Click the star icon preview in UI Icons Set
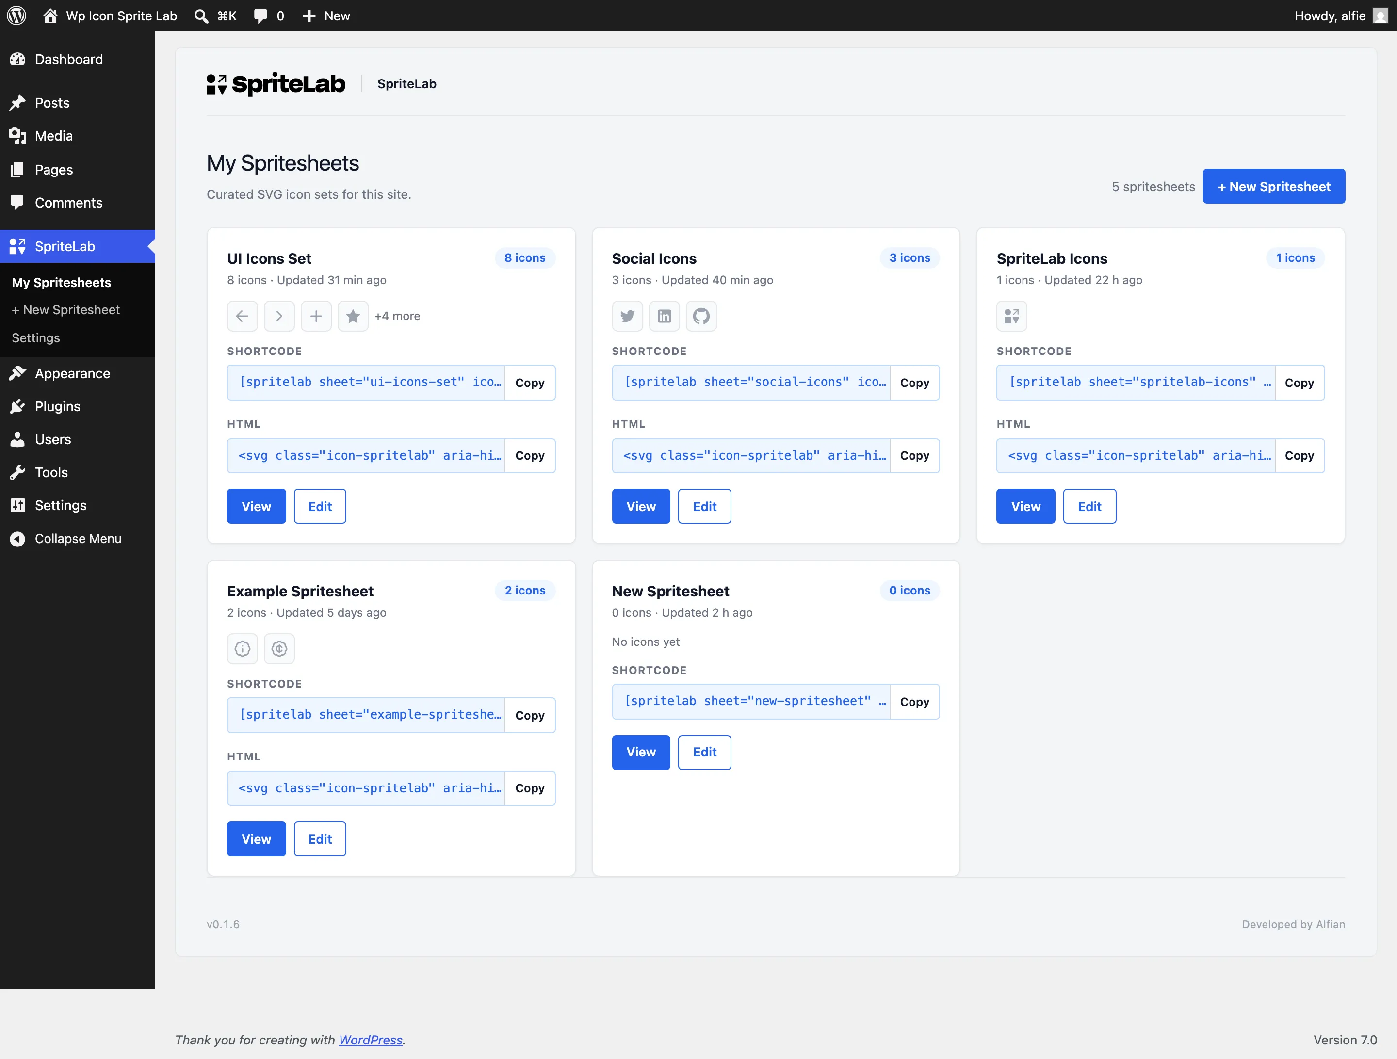This screenshot has height=1059, width=1397. coord(353,316)
